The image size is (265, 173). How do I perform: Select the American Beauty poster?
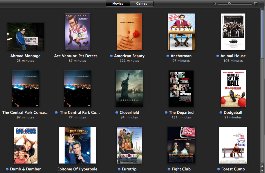(129, 32)
